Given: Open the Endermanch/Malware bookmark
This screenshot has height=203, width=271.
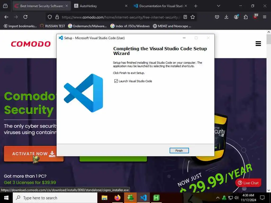Looking at the screenshot, I should [x=87, y=26].
